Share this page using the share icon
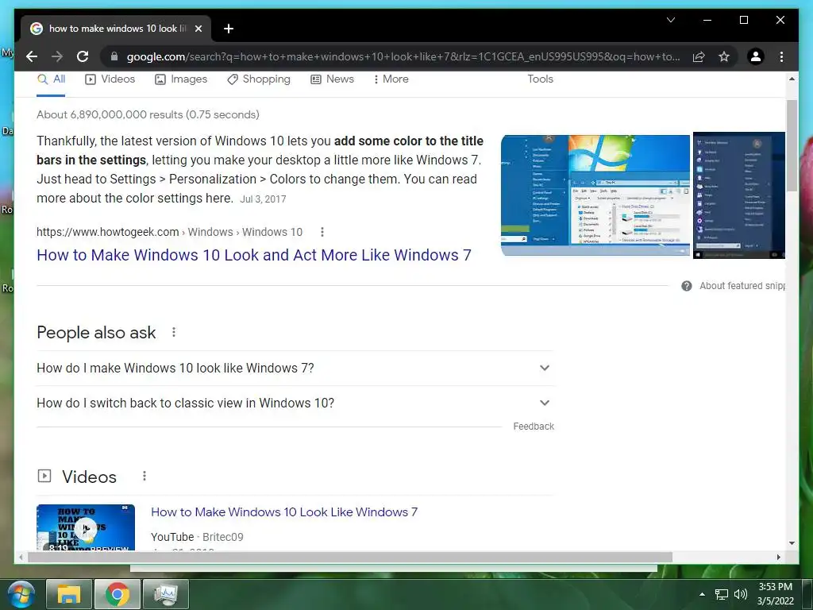 (699, 56)
